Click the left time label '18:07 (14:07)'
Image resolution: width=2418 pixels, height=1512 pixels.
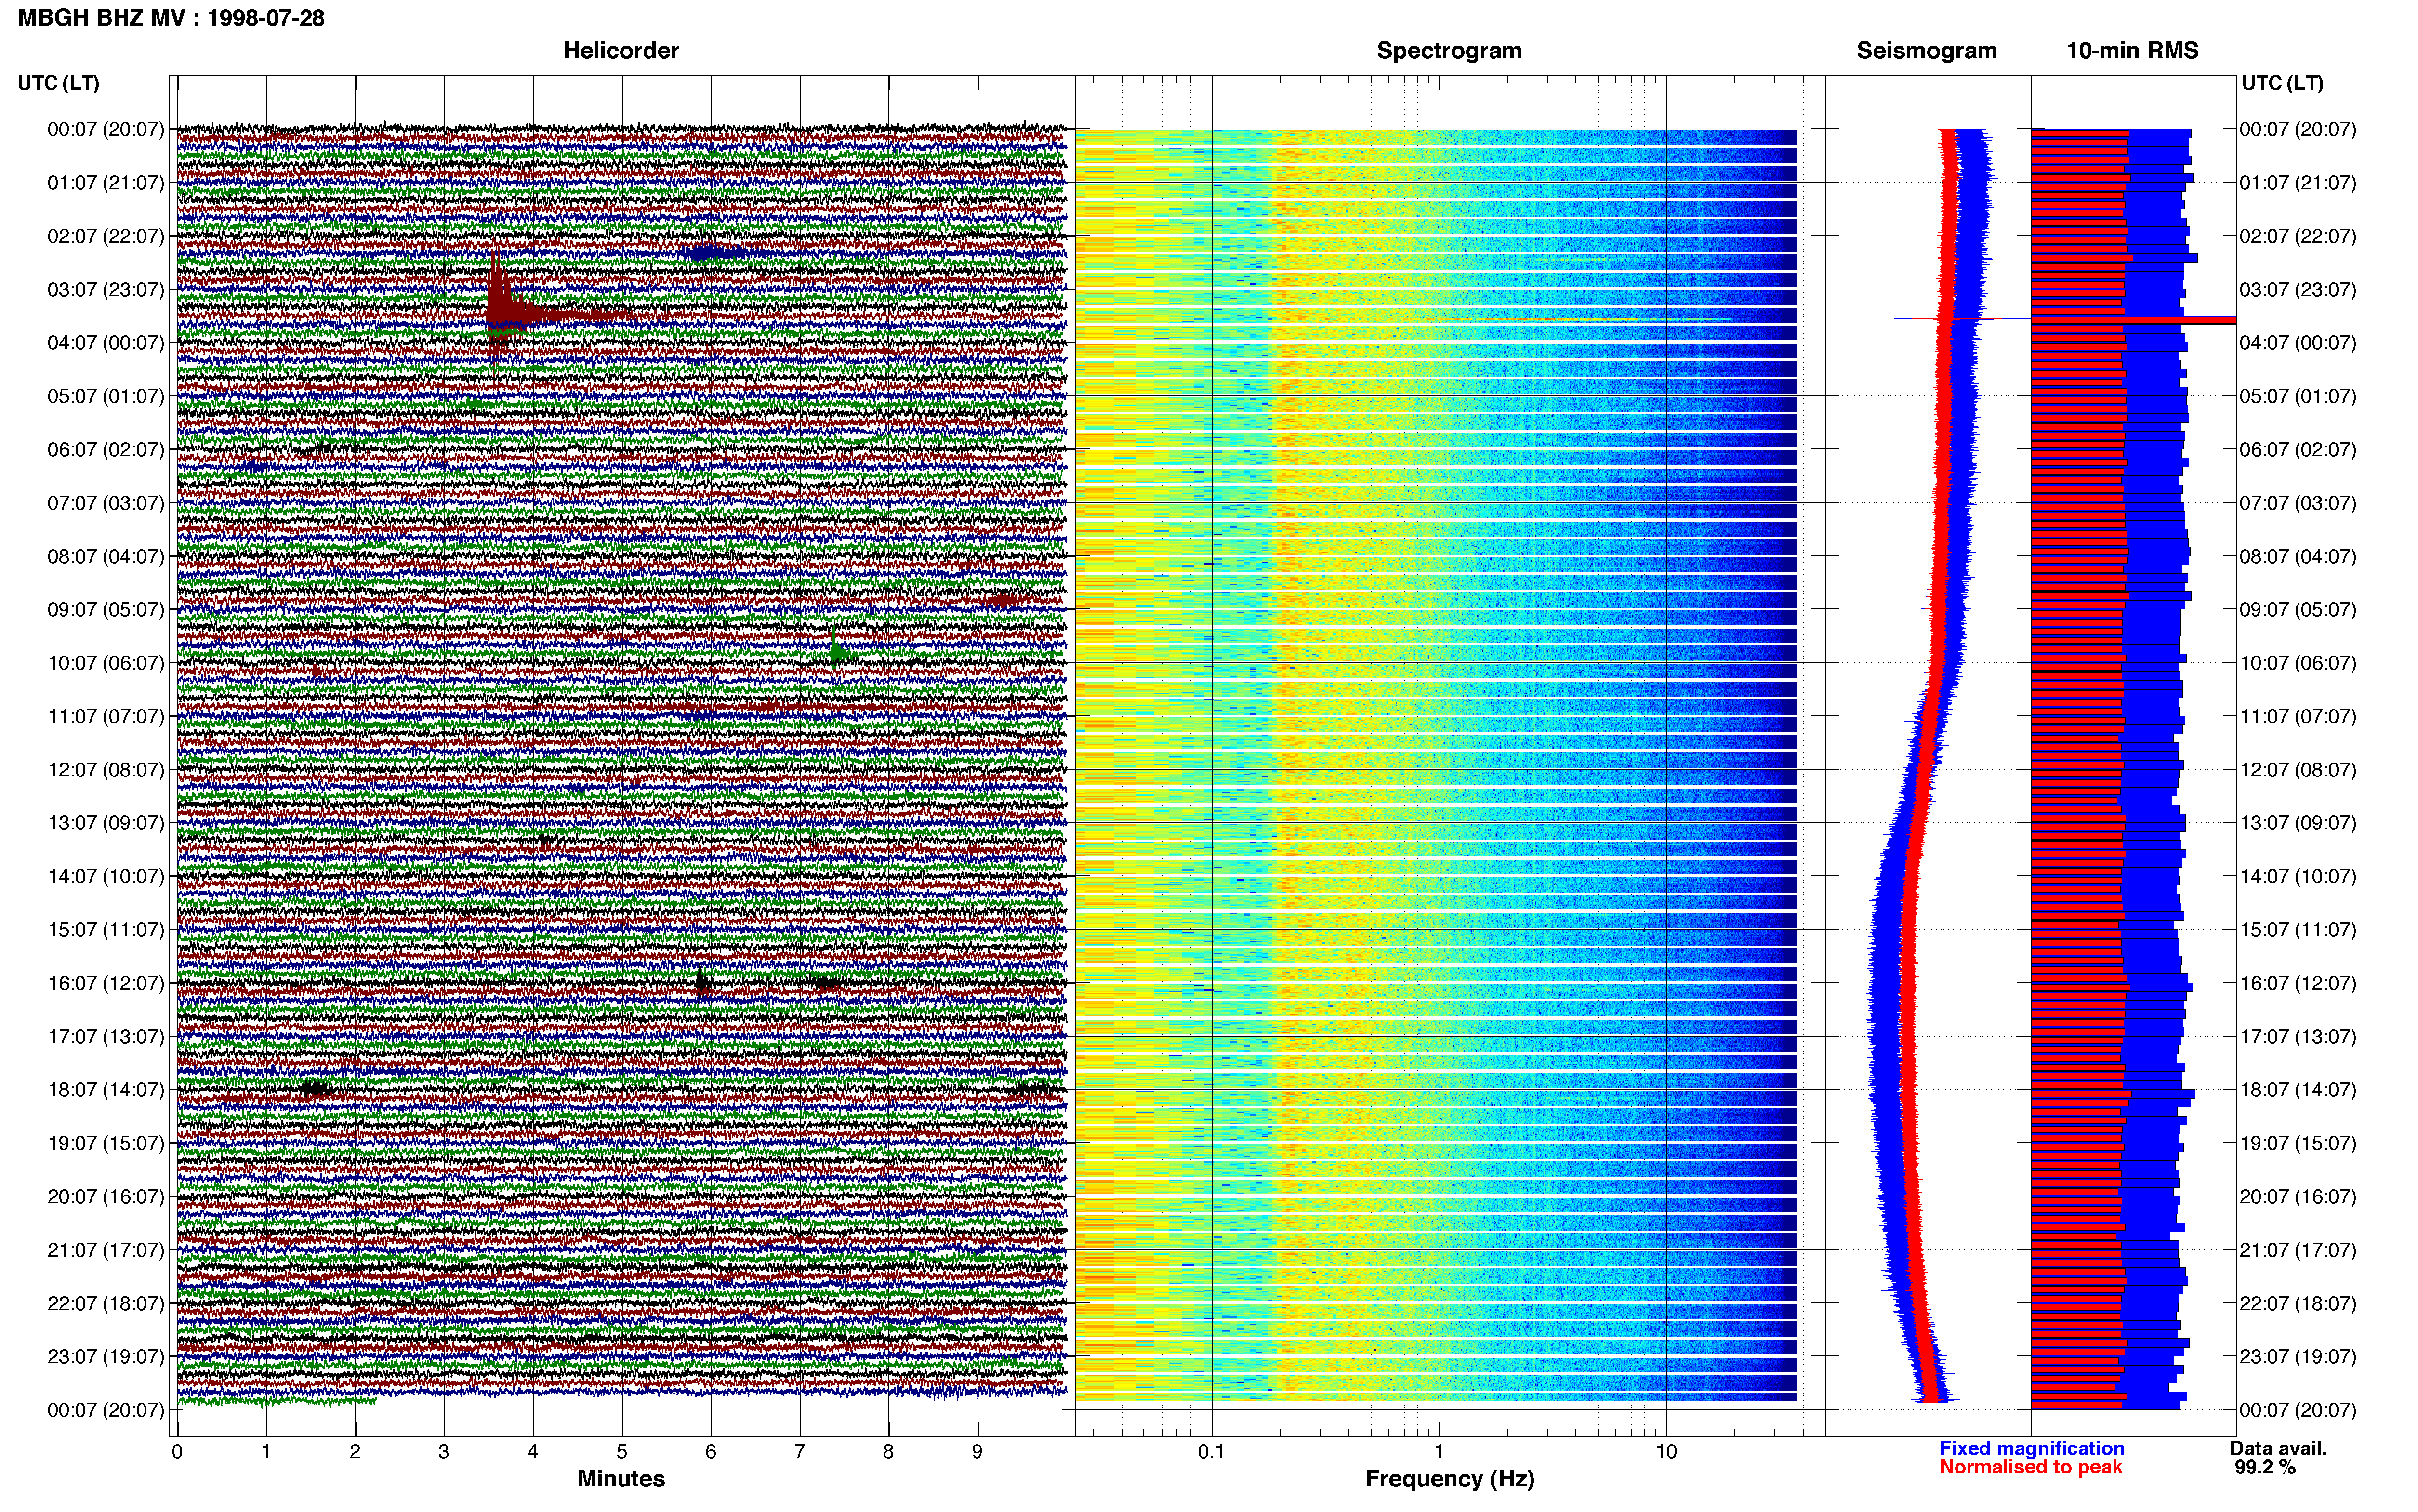[105, 1090]
